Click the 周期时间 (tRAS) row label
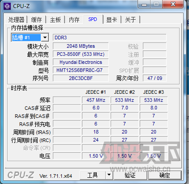189x184 pixels. pos(32,132)
